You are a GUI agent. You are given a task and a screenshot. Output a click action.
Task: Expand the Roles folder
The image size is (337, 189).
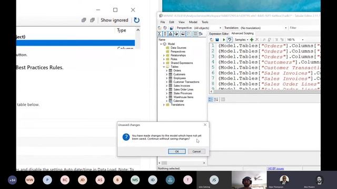click(164, 59)
